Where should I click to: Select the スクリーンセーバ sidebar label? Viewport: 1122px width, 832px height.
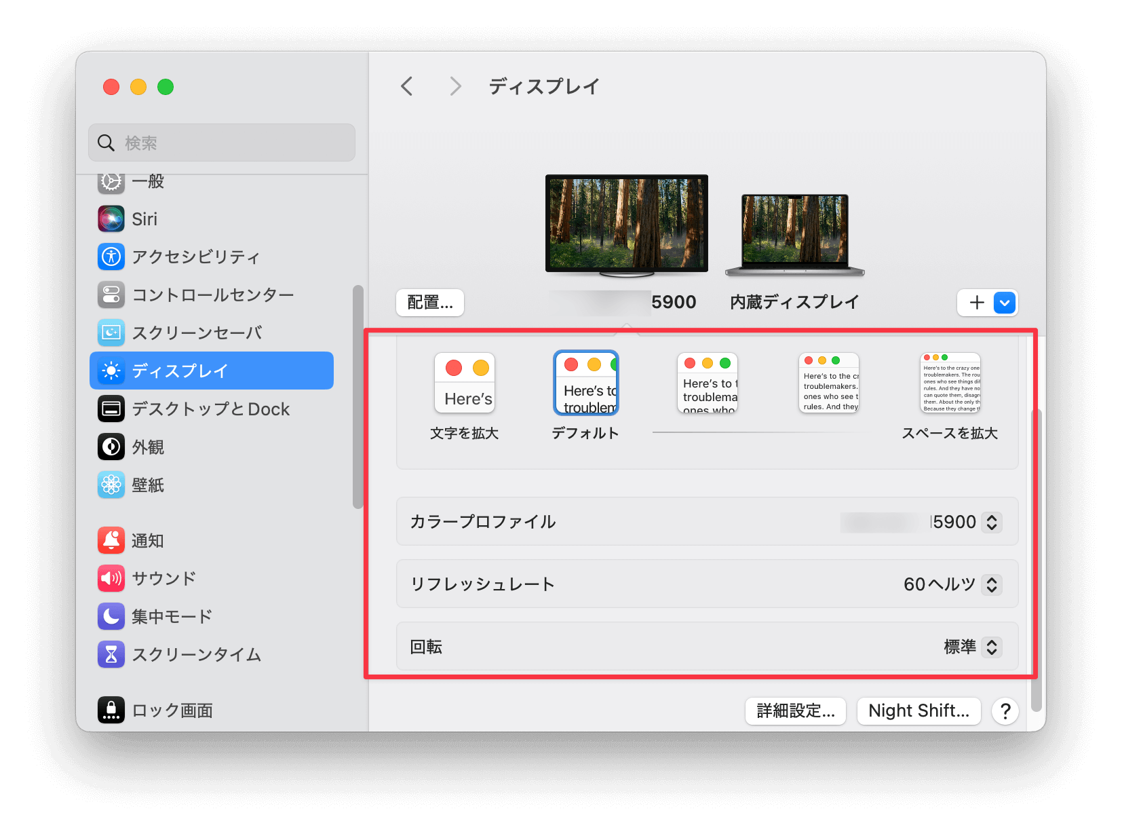(x=197, y=333)
